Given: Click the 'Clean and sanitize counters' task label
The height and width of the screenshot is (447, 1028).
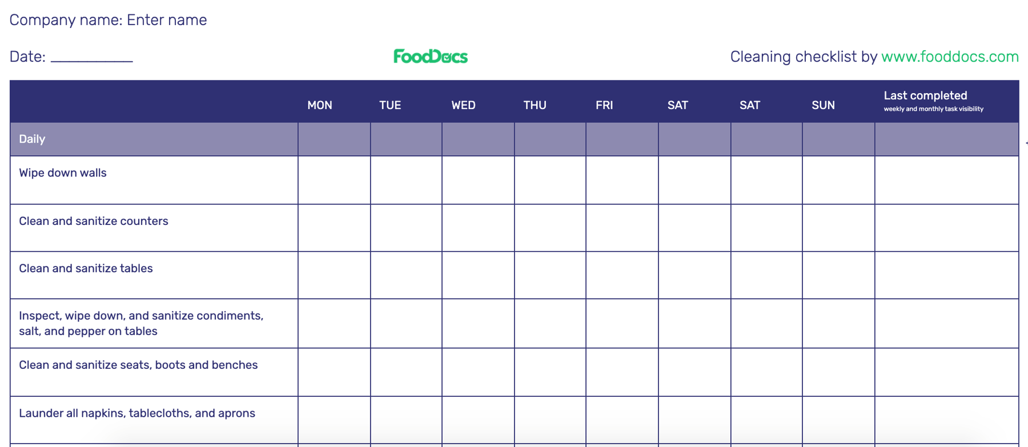Looking at the screenshot, I should (x=94, y=221).
